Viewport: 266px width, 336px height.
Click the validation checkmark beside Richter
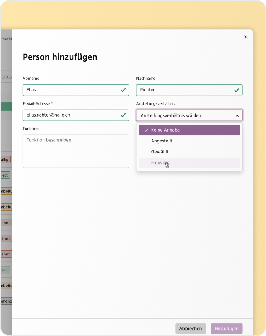pos(237,90)
